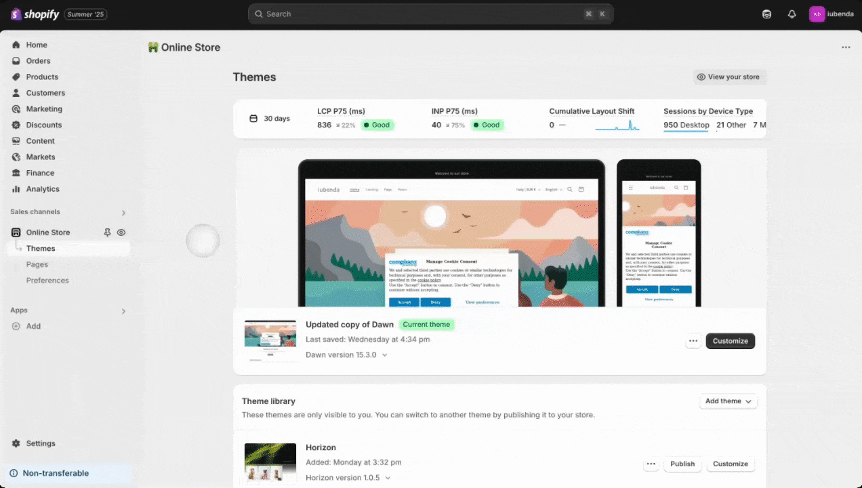This screenshot has width=862, height=488.
Task: Open Preferences under Online Store
Action: point(47,281)
